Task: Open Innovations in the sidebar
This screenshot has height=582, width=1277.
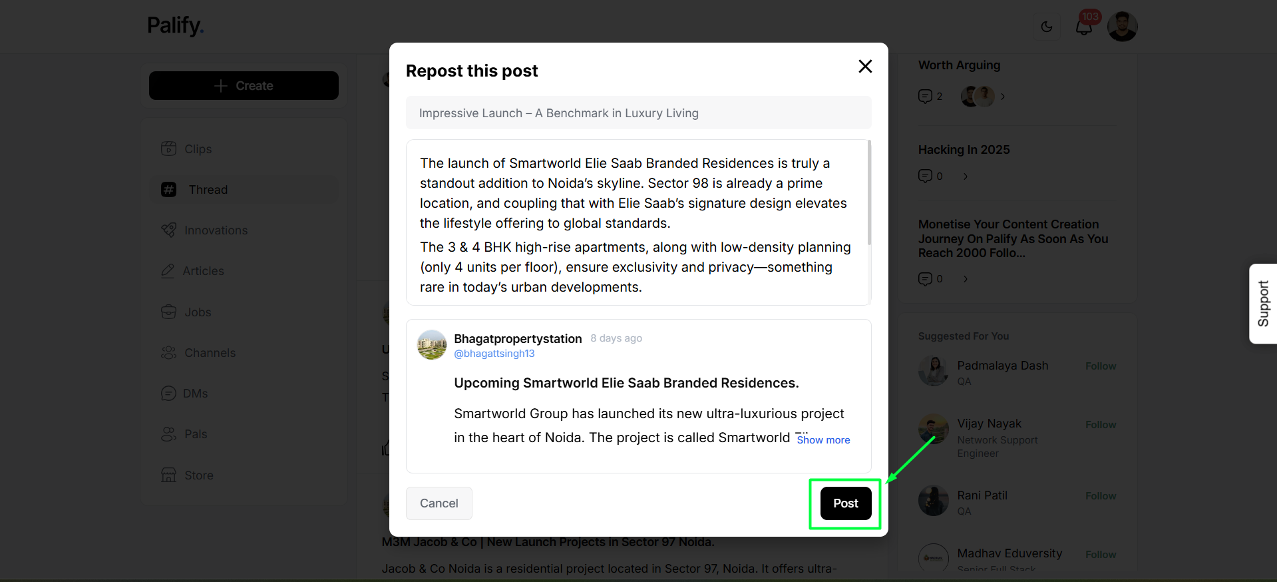Action: point(244,230)
